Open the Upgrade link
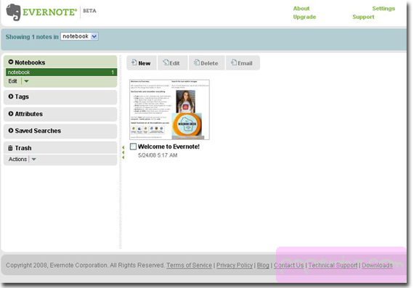 click(304, 17)
